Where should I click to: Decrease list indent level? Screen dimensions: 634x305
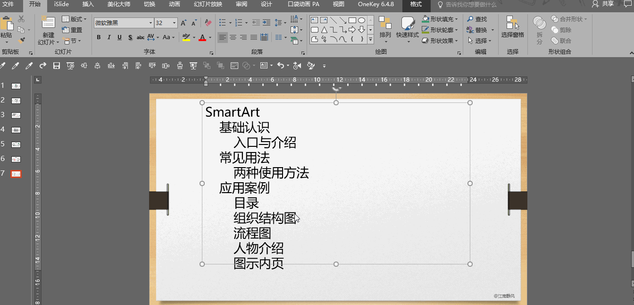coord(256,23)
